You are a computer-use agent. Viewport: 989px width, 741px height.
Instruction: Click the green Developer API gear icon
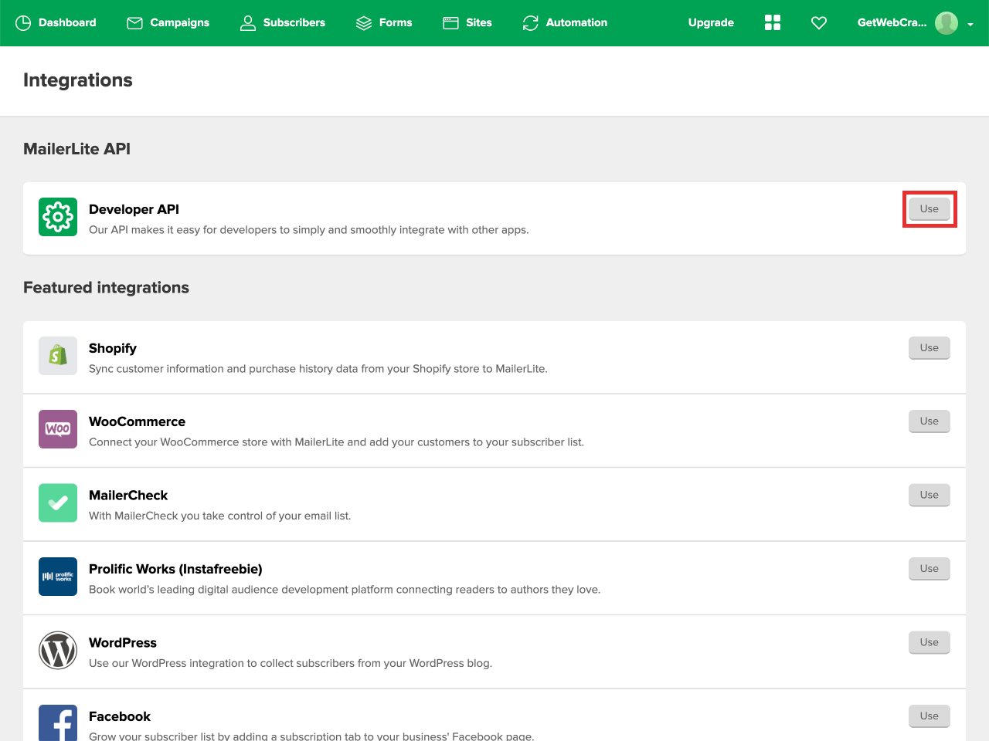pyautogui.click(x=58, y=217)
